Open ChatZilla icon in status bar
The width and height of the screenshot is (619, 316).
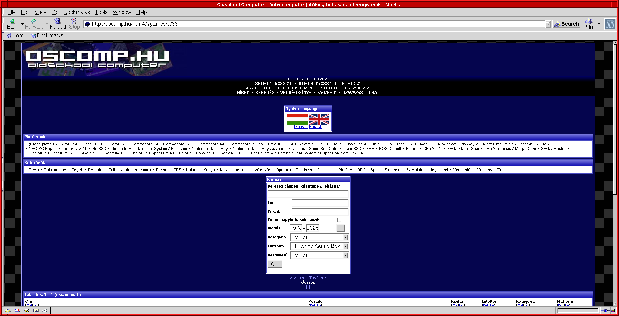[x=44, y=311]
